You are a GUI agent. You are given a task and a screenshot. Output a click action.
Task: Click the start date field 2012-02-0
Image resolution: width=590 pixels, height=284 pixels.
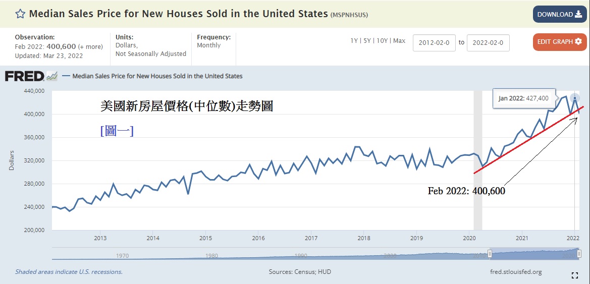[x=434, y=43]
